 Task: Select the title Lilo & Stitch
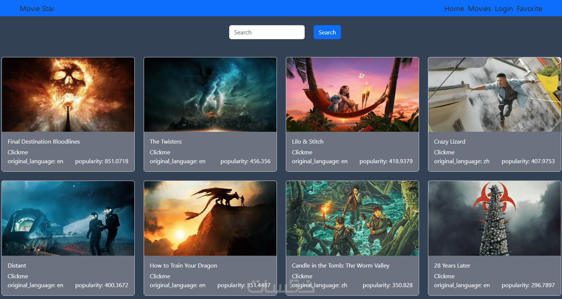(308, 141)
